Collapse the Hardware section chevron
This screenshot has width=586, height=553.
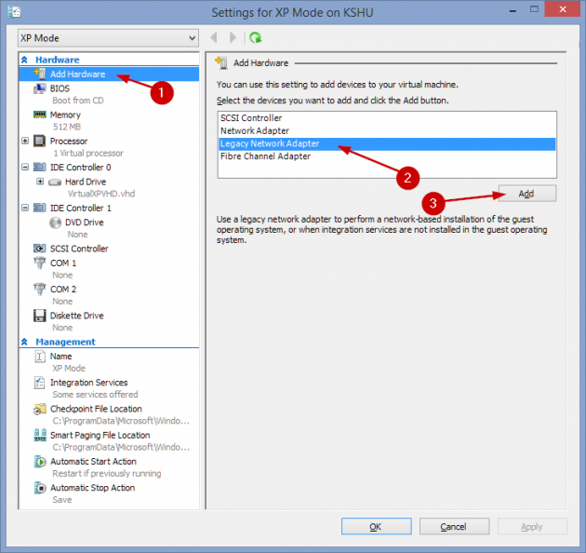[x=25, y=60]
